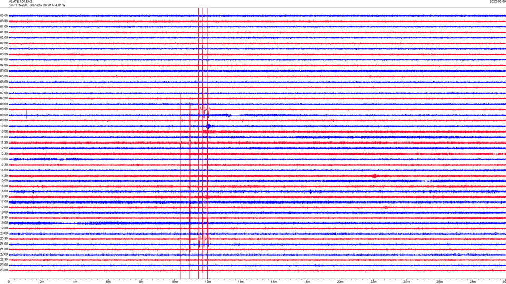Click the blue spike near the start of the 09:00 trace
Viewport: 506px width, 284px height.
point(26,114)
